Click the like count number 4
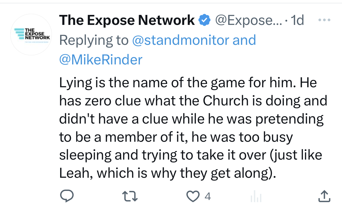This screenshot has height=212, width=342. coord(208,196)
